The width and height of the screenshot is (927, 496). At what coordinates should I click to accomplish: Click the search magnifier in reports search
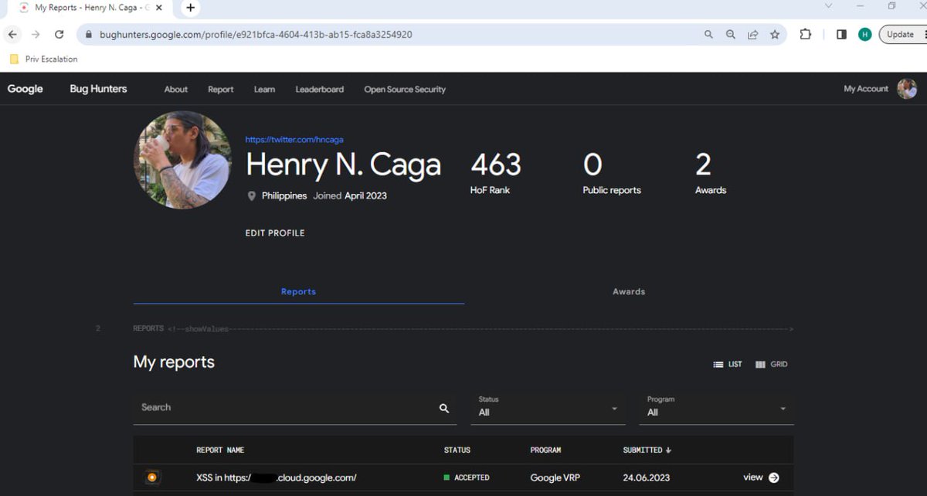point(444,409)
